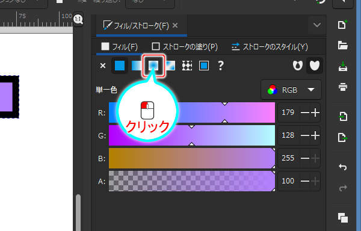Viewport: 361px width, 231px height.
Task: Open the ストロークのスタイル(Y) tab
Action: click(x=270, y=47)
